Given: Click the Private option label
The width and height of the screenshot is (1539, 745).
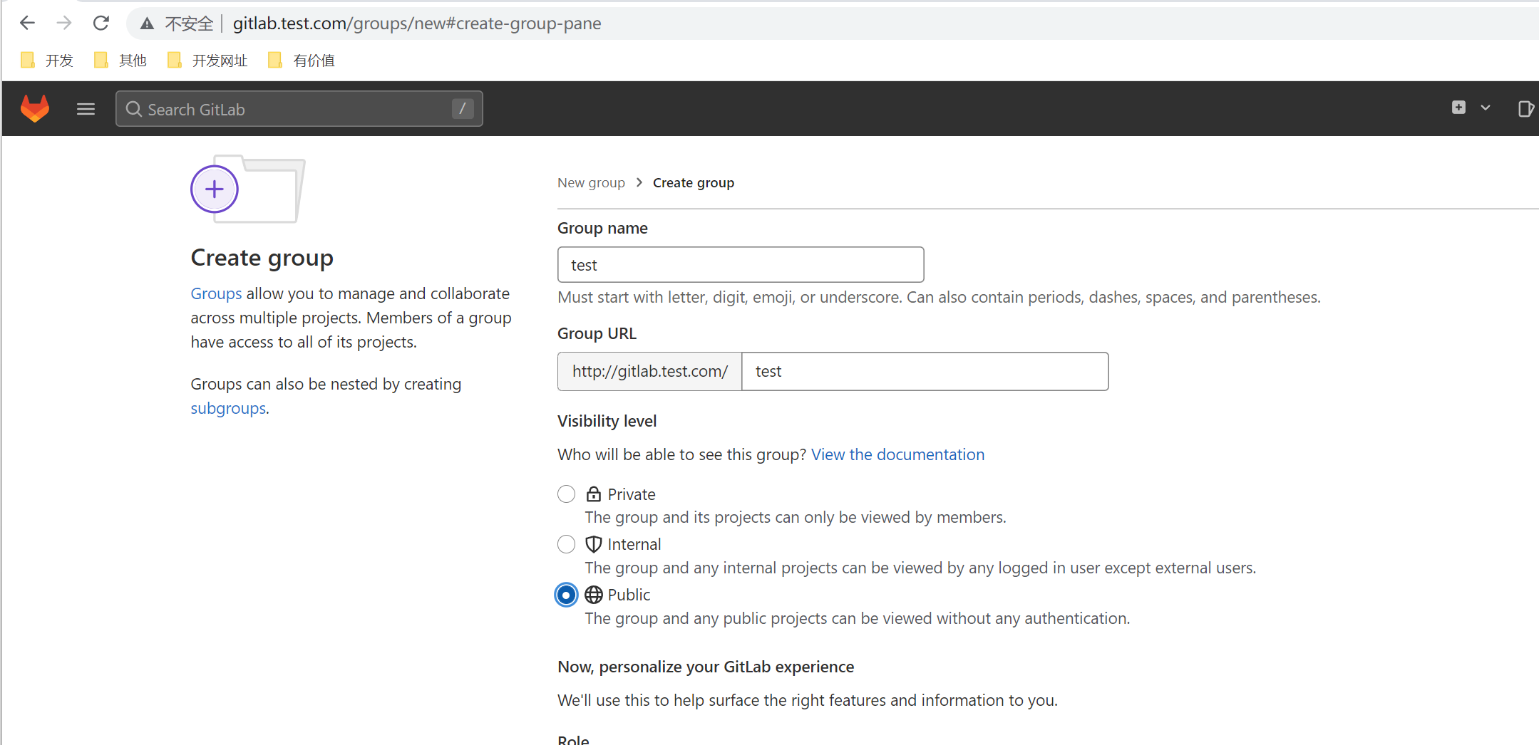Looking at the screenshot, I should (x=632, y=494).
